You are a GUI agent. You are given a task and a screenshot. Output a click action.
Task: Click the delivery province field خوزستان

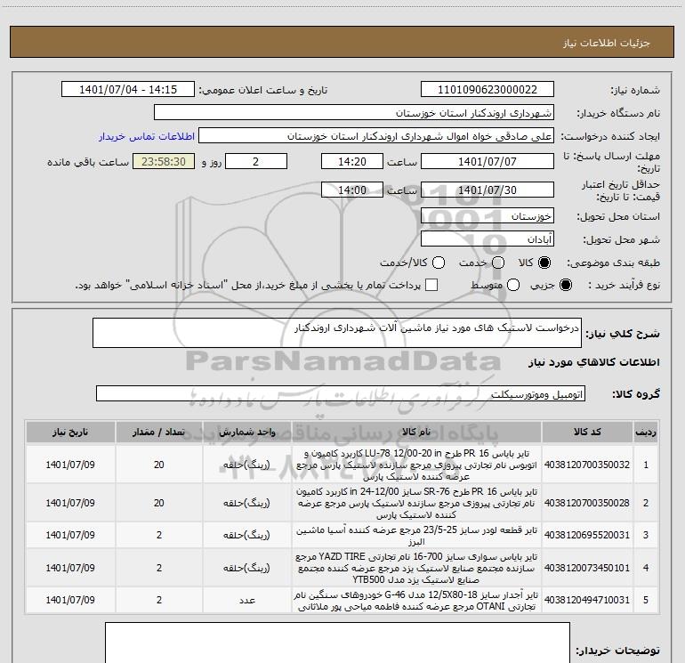click(x=488, y=215)
